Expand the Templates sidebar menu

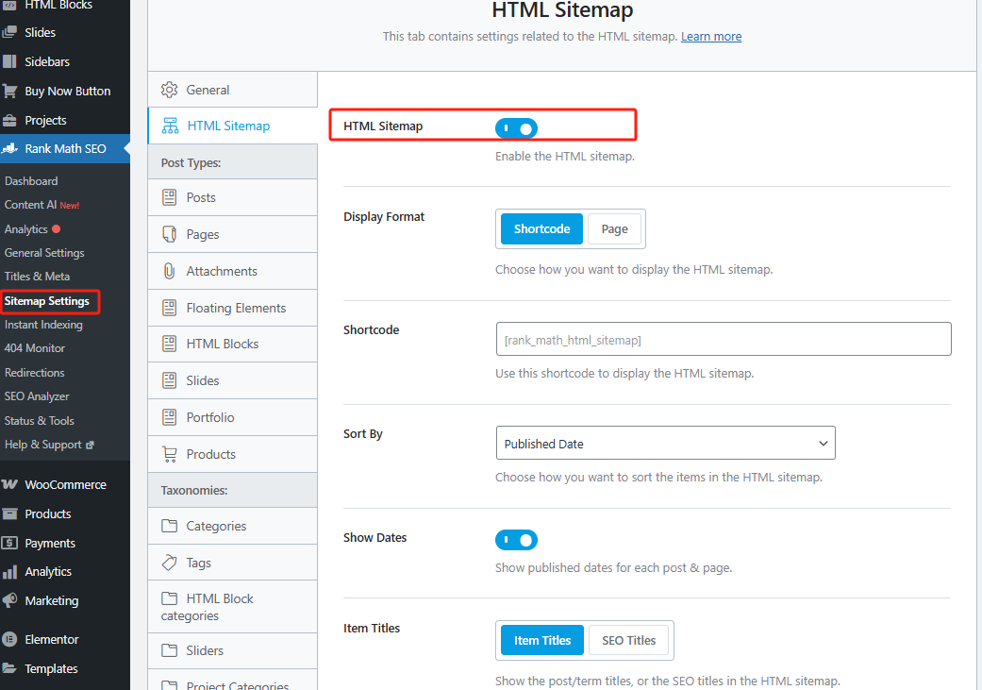52,668
